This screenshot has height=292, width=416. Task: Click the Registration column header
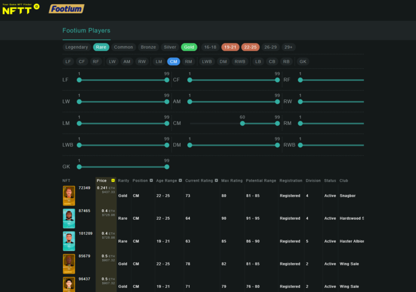pyautogui.click(x=291, y=180)
